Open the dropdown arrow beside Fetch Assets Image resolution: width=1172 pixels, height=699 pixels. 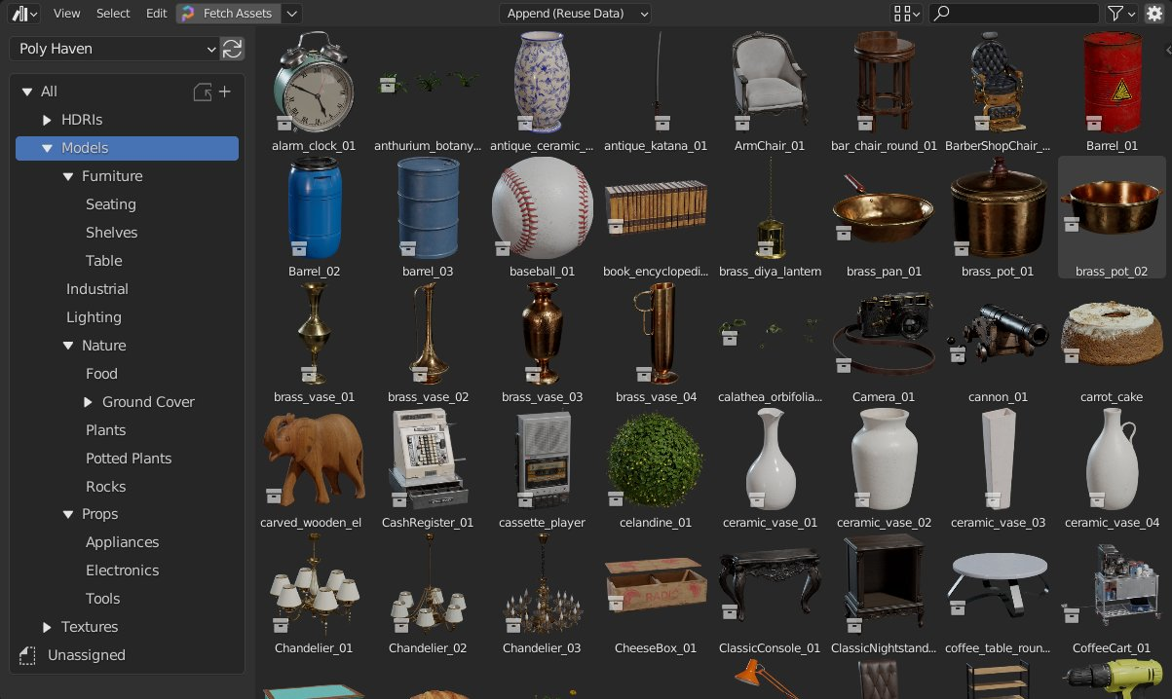coord(292,14)
